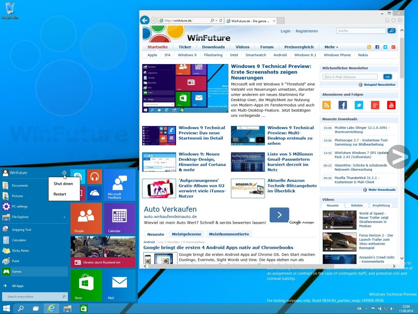Screen dimensions: 418x314
Task: Click the IE back arrow button
Action: click(x=145, y=20)
